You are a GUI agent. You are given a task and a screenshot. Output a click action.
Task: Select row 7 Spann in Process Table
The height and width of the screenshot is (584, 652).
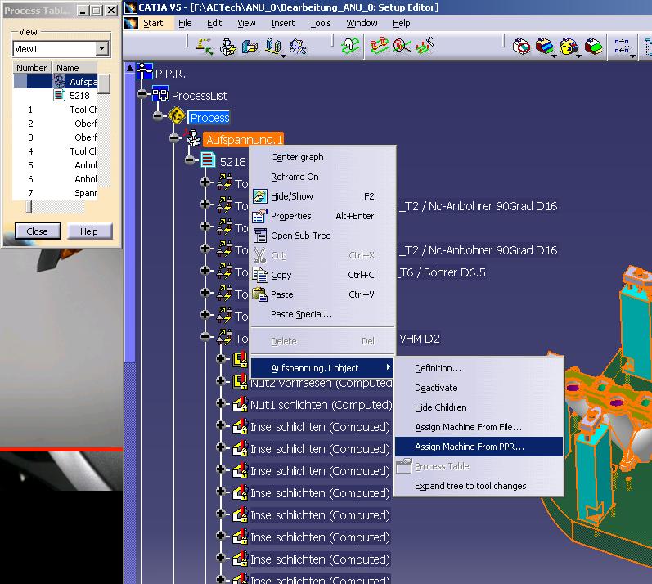(55, 193)
